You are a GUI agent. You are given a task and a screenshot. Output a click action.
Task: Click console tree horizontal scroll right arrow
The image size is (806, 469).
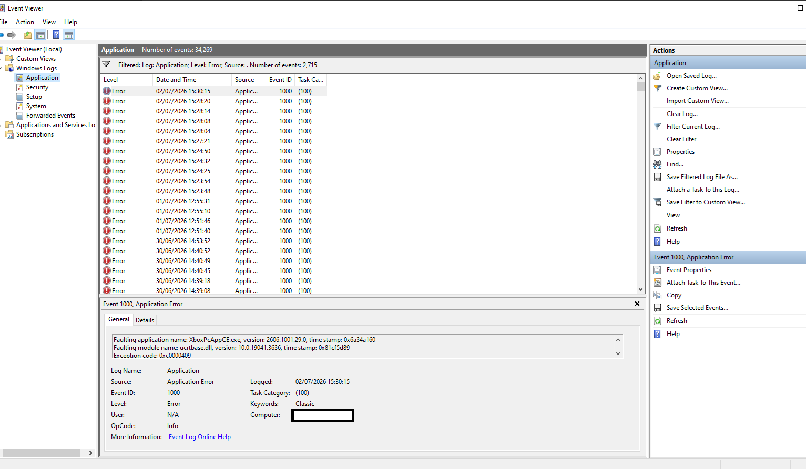(90, 453)
